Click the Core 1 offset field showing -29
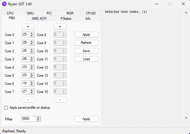Screen dimensions: 190x134 (x=26, y=43)
